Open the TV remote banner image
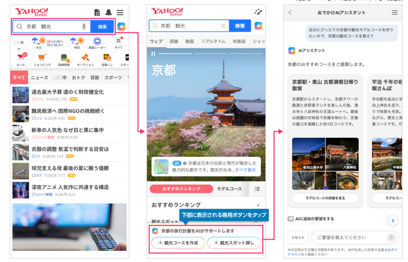 (x=69, y=227)
